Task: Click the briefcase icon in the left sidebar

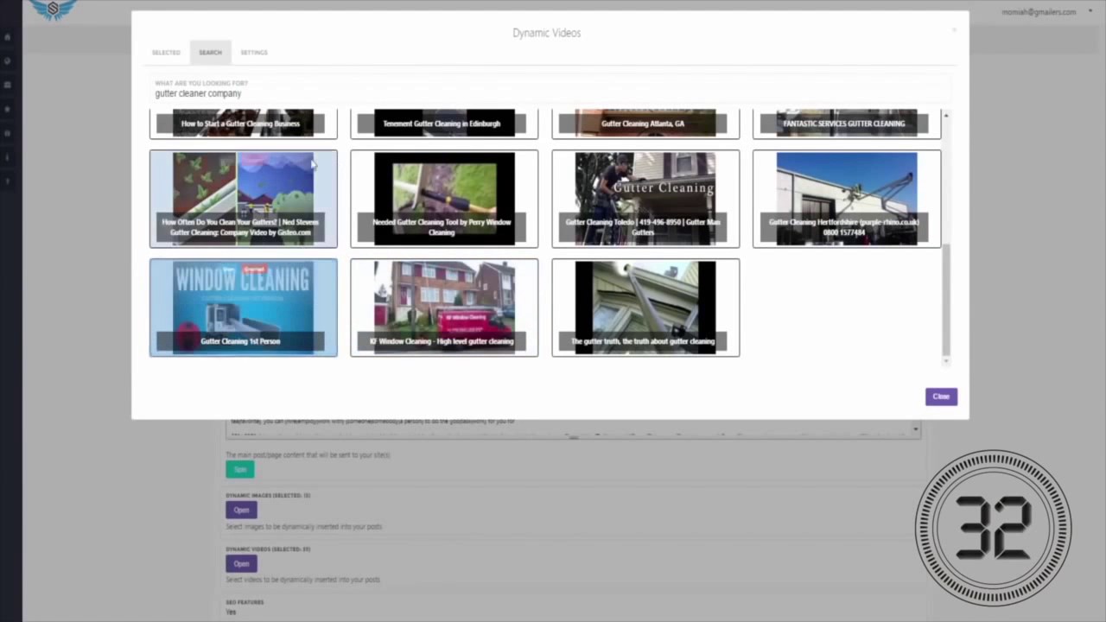Action: (8, 85)
